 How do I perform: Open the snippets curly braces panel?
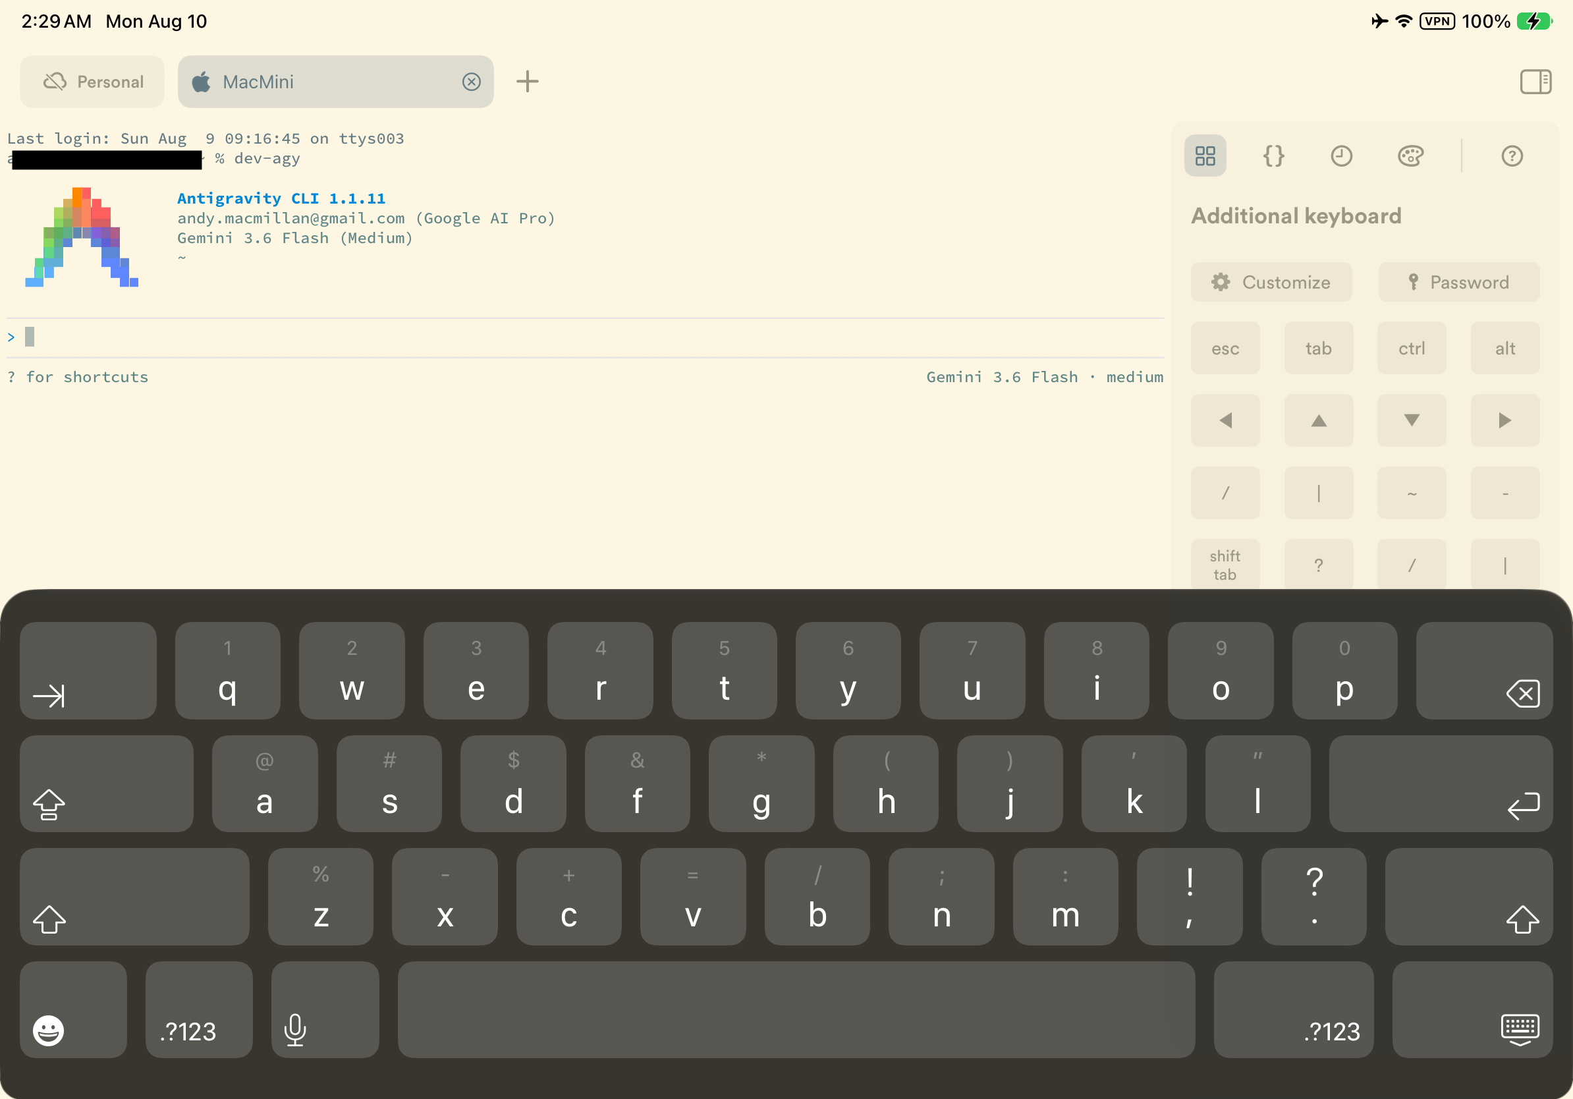click(x=1273, y=156)
